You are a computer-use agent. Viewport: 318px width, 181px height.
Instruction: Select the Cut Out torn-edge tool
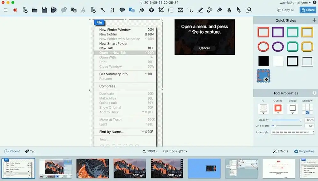pyautogui.click(x=181, y=10)
